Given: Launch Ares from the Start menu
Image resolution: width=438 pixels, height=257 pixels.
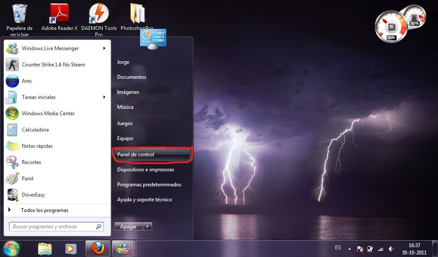Looking at the screenshot, I should coord(12,81).
